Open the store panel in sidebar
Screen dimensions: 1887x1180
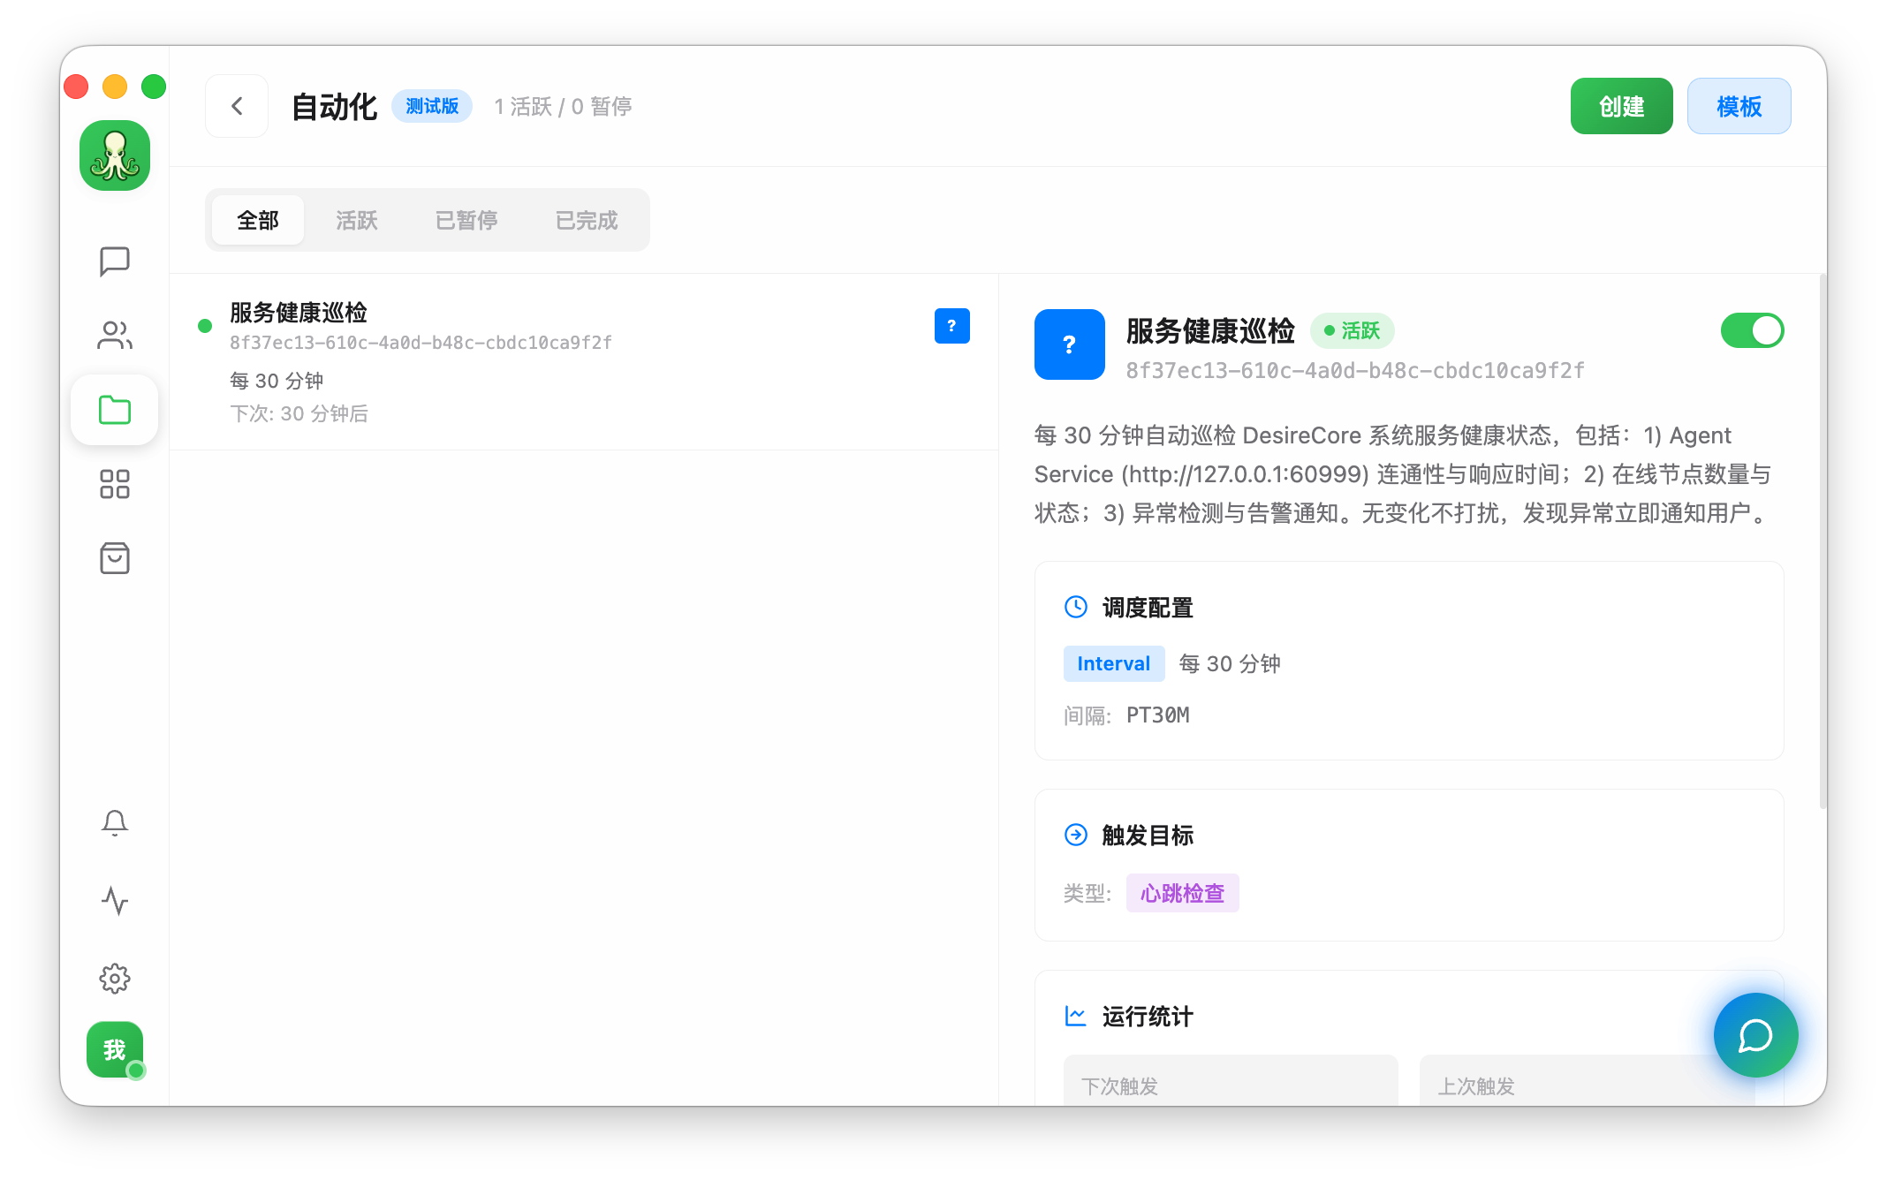pos(115,558)
